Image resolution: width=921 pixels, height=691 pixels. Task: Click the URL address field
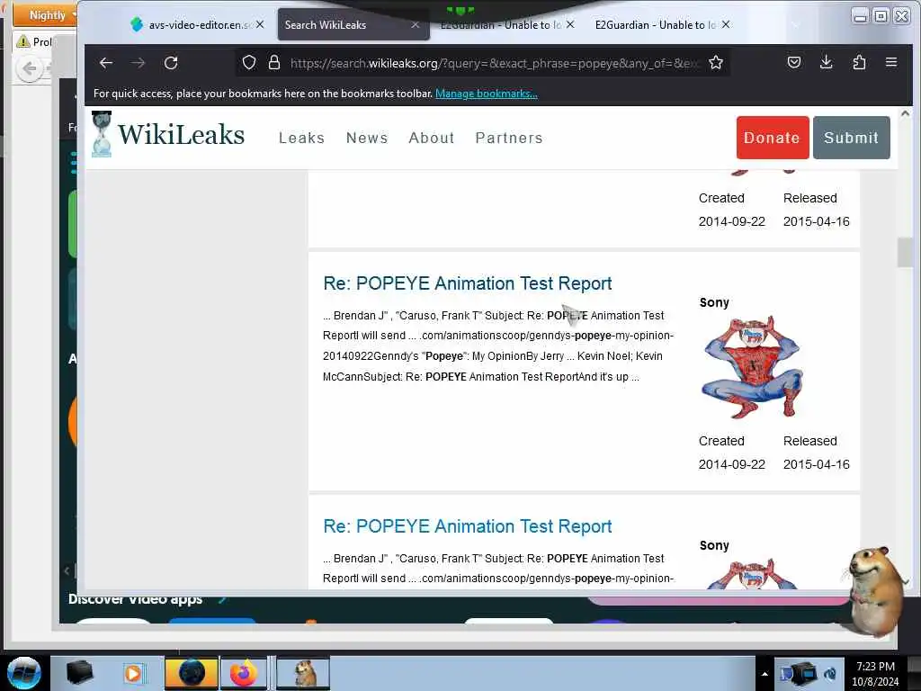pyautogui.click(x=494, y=63)
